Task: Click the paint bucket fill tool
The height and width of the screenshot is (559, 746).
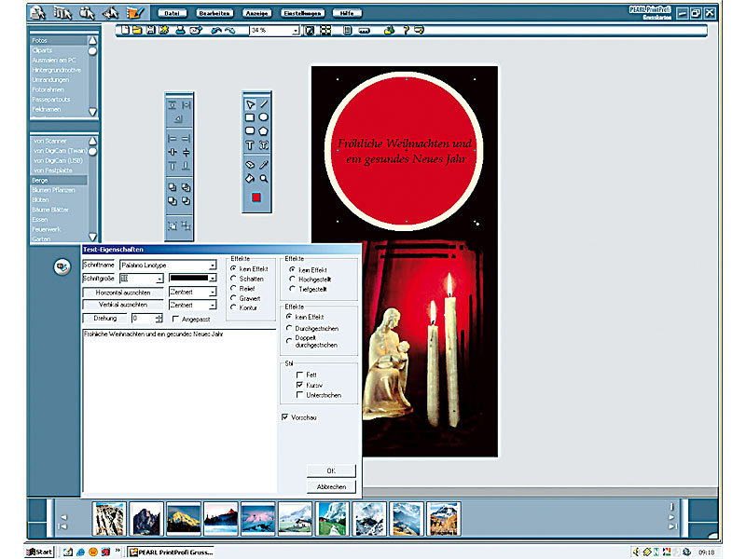Action: coord(250,178)
